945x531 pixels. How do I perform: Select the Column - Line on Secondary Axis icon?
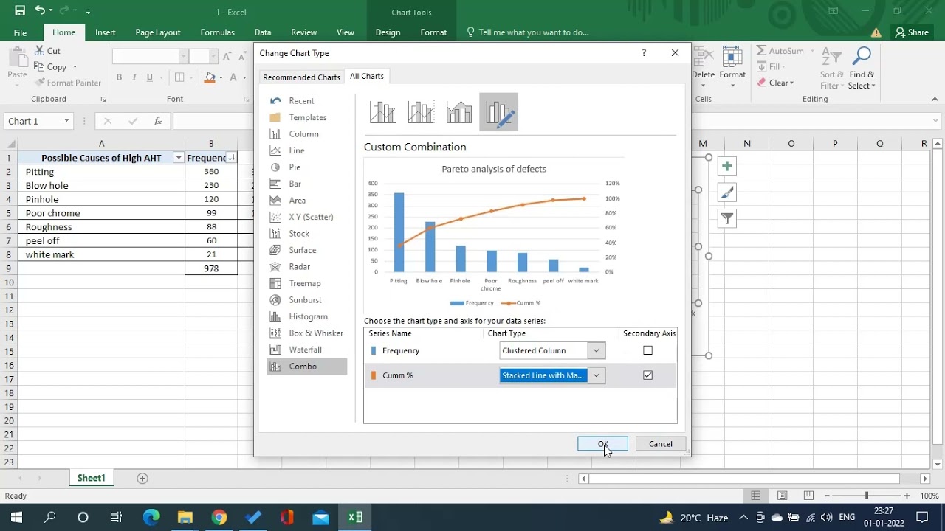point(421,112)
